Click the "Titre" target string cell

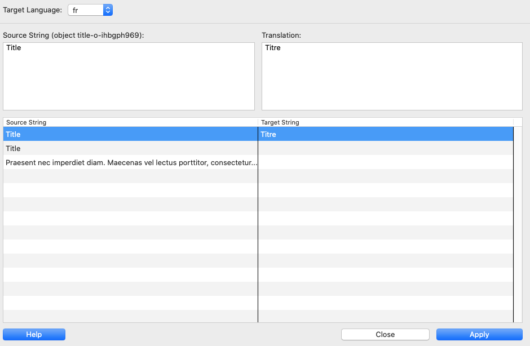click(x=385, y=134)
